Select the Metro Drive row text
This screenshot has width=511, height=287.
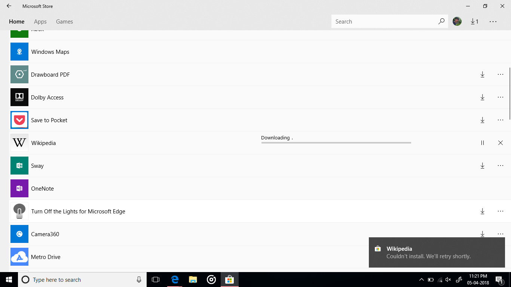(x=46, y=257)
